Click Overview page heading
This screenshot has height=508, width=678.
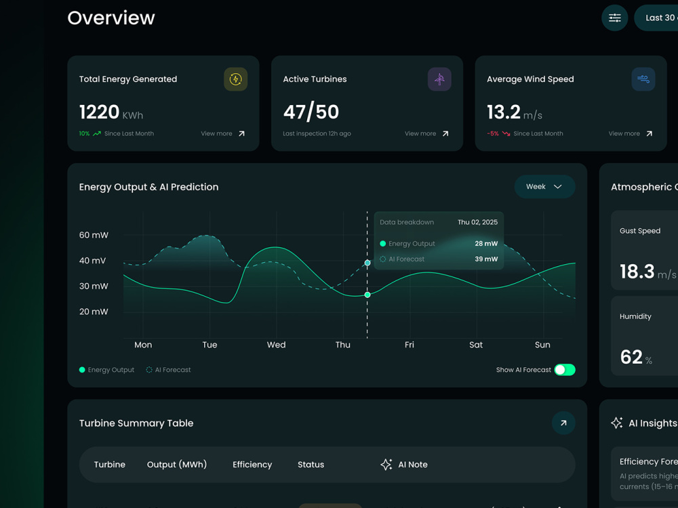(x=111, y=18)
